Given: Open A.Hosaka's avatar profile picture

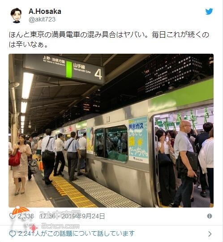Looking at the screenshot, I should pos(16,16).
